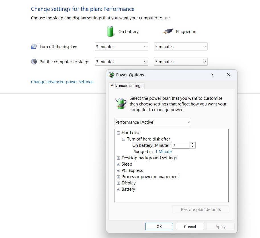Viewport: 260px width, 238px height.
Task: Open Change advanced power settings link
Action: (62, 82)
